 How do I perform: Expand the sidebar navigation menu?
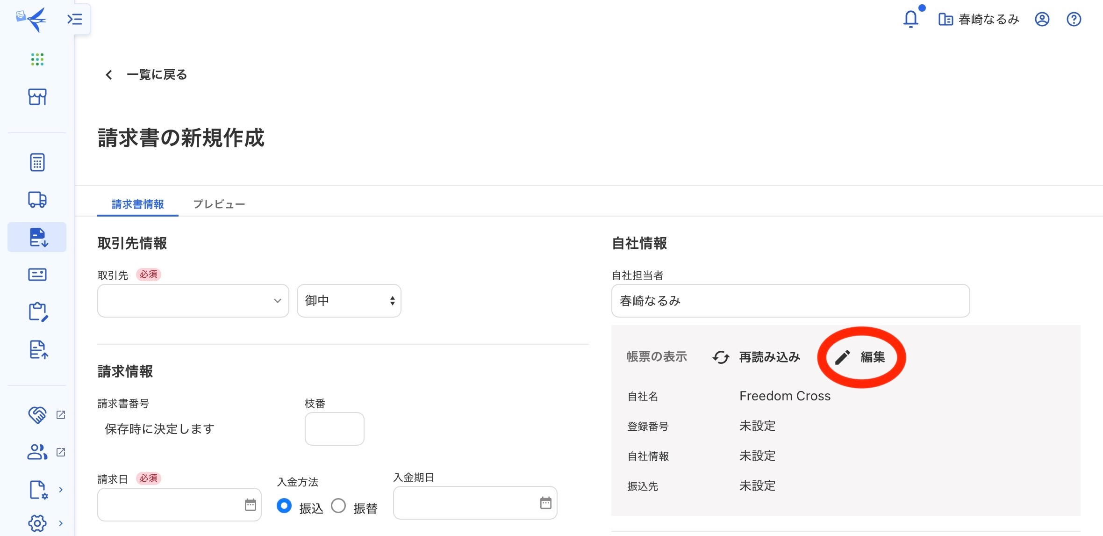coord(75,19)
